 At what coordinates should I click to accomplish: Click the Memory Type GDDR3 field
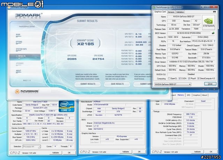pos(175,54)
